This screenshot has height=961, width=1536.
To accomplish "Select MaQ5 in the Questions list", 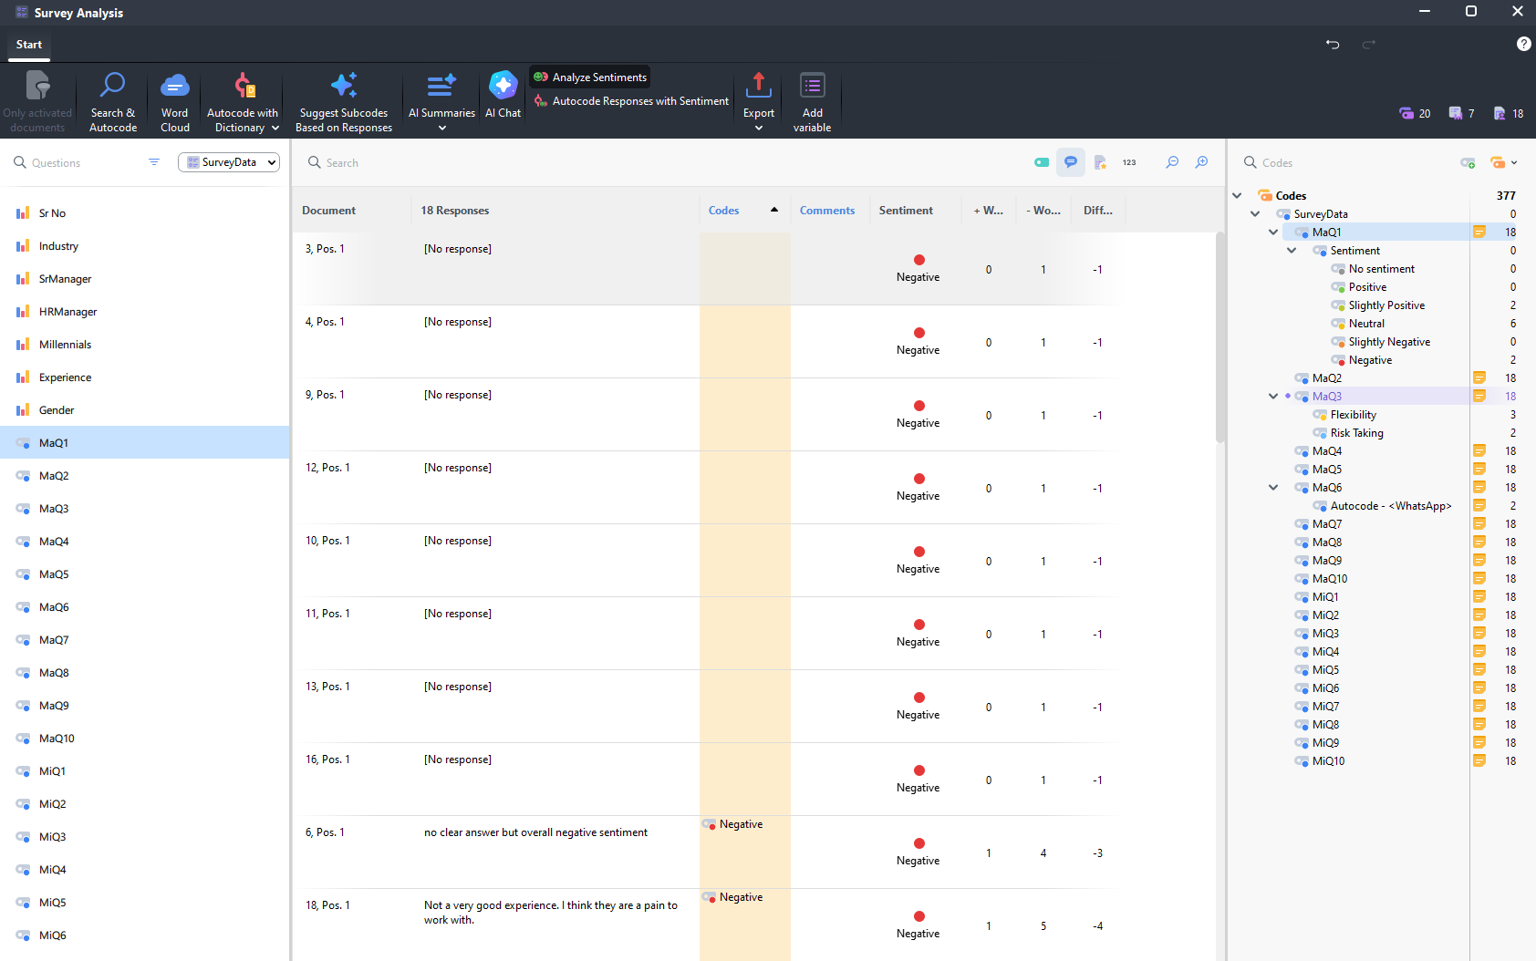I will click(145, 574).
